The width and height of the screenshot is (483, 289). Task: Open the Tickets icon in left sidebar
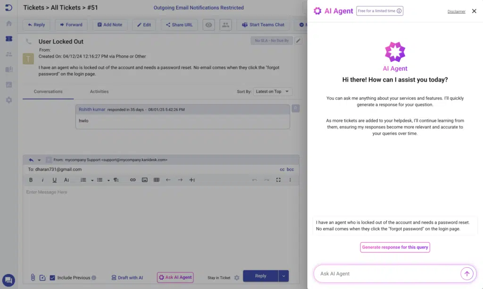coord(8,39)
